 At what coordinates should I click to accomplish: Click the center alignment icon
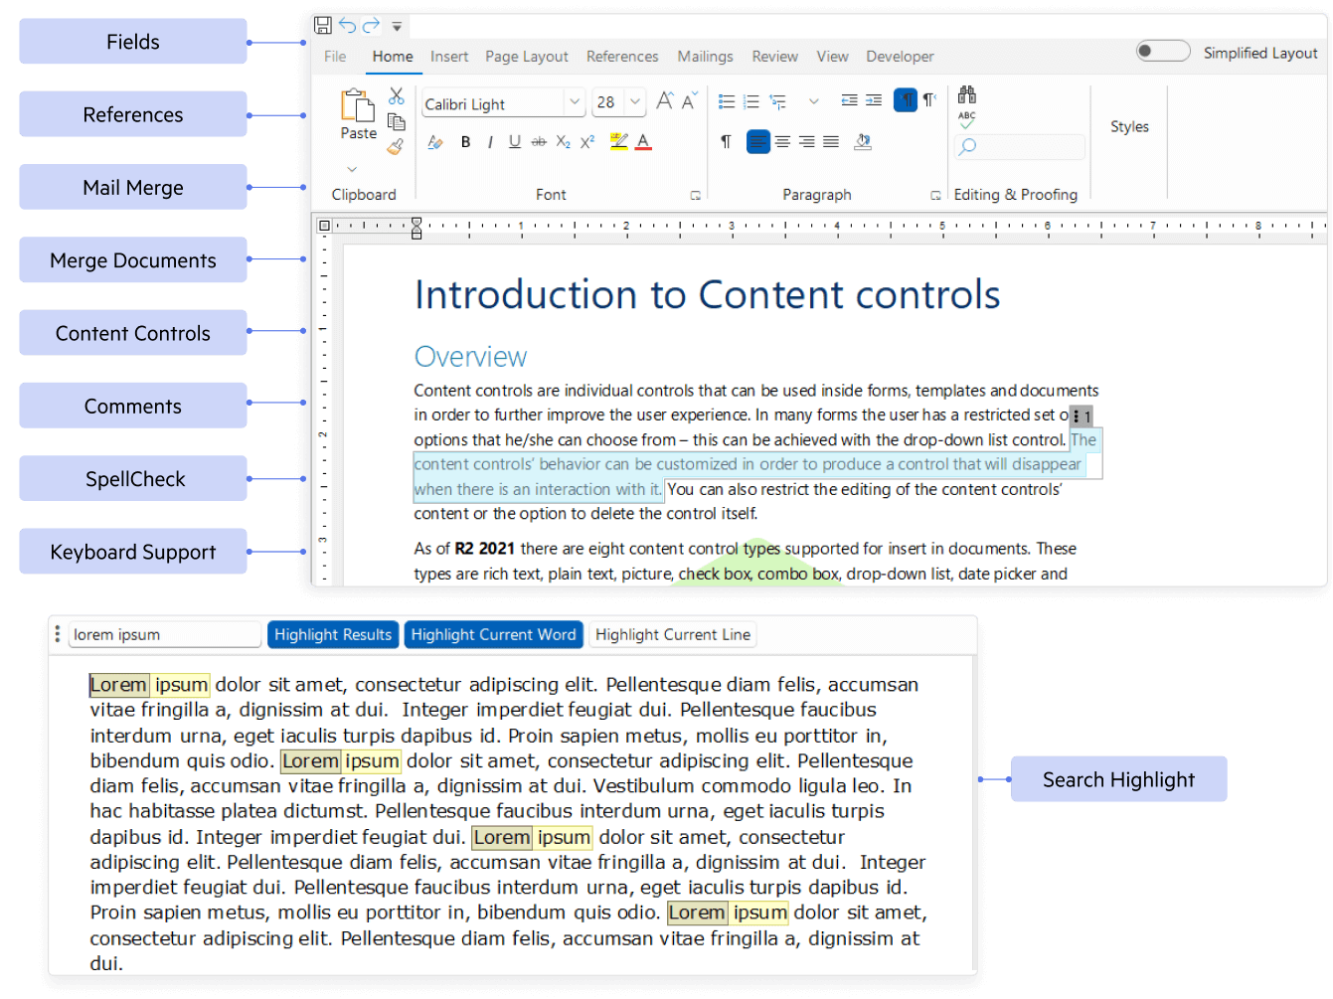(782, 142)
